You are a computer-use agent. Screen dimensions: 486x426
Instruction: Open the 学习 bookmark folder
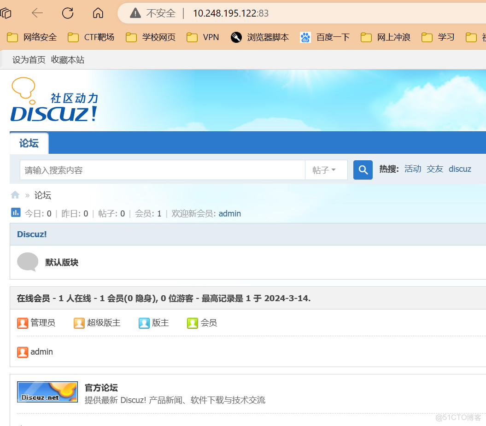[x=438, y=37]
